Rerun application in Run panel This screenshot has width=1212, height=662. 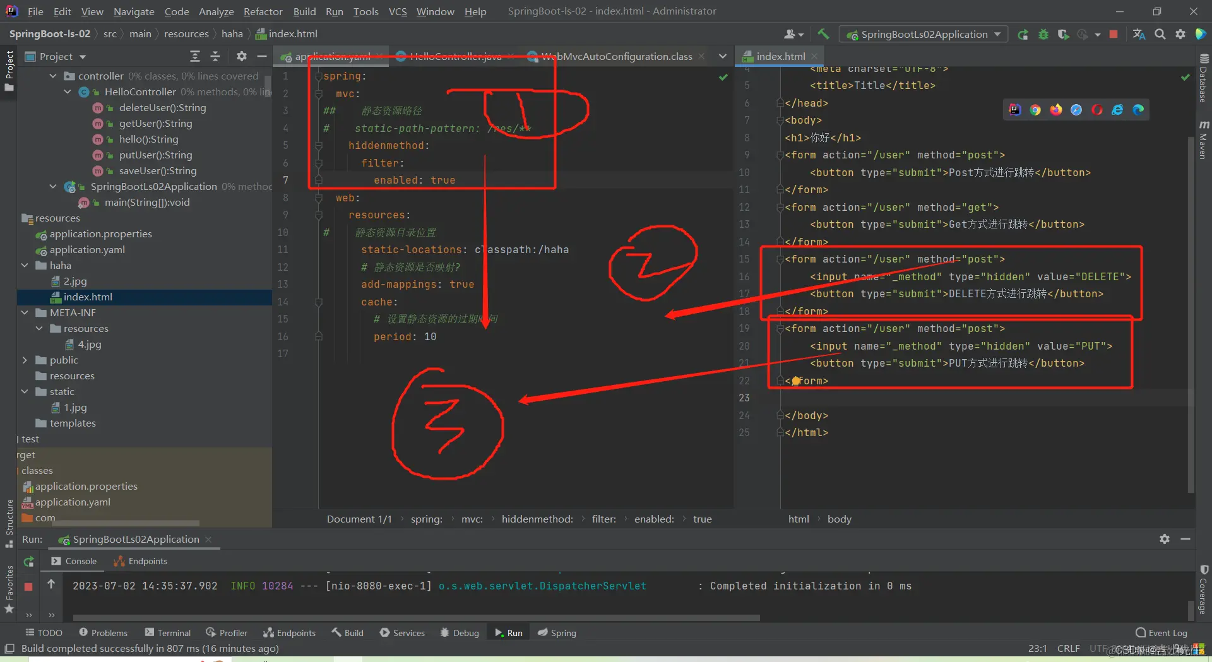tap(28, 562)
